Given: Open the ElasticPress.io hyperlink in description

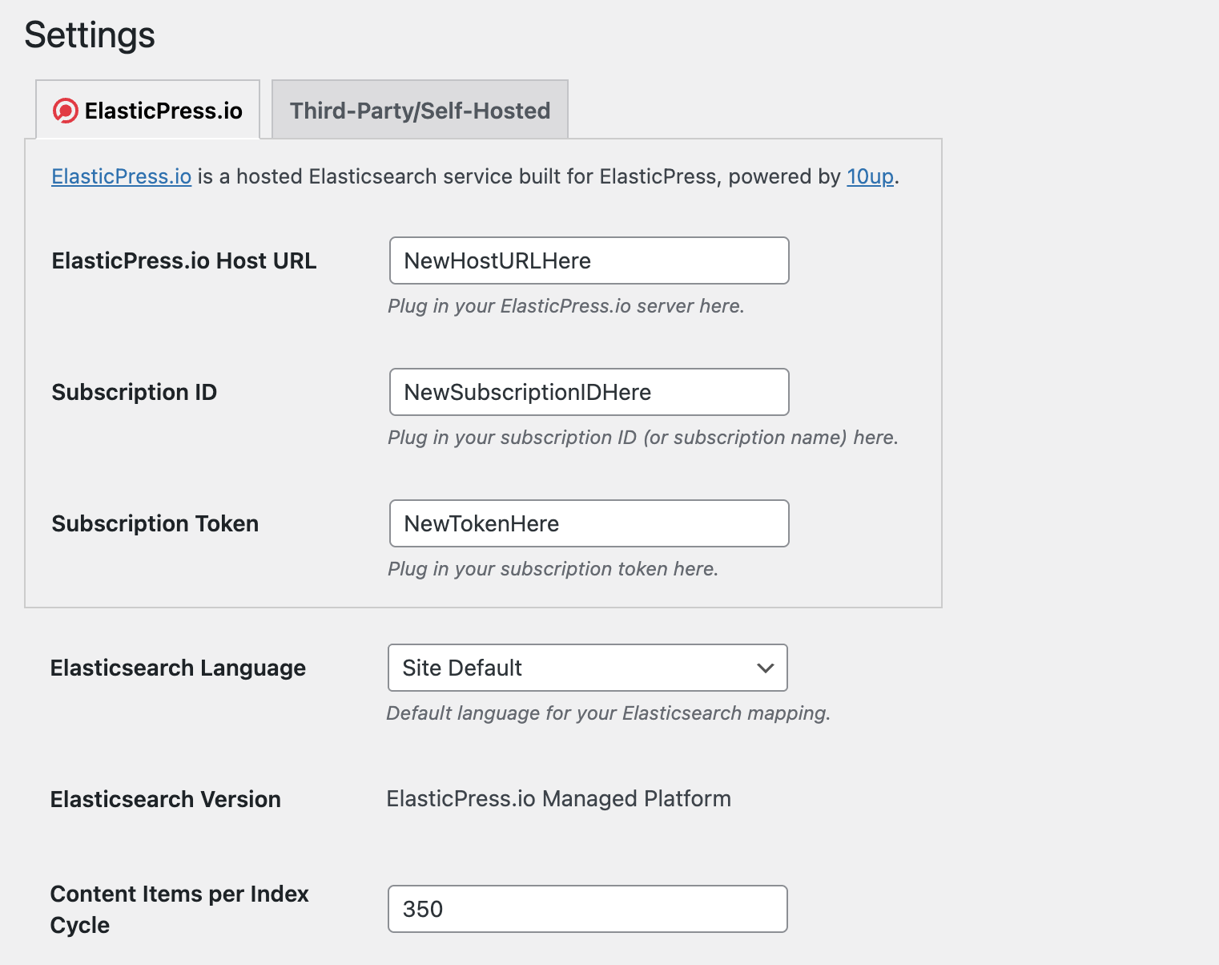Looking at the screenshot, I should tap(121, 176).
